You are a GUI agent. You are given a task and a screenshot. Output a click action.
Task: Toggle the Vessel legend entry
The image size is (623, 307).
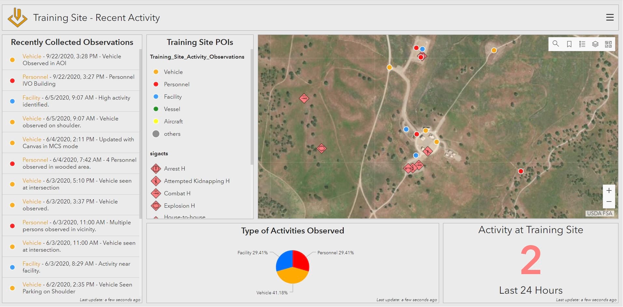(x=172, y=109)
